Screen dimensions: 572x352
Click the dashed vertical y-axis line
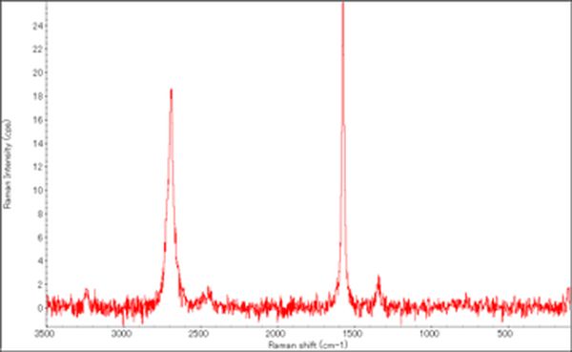pos(47,163)
